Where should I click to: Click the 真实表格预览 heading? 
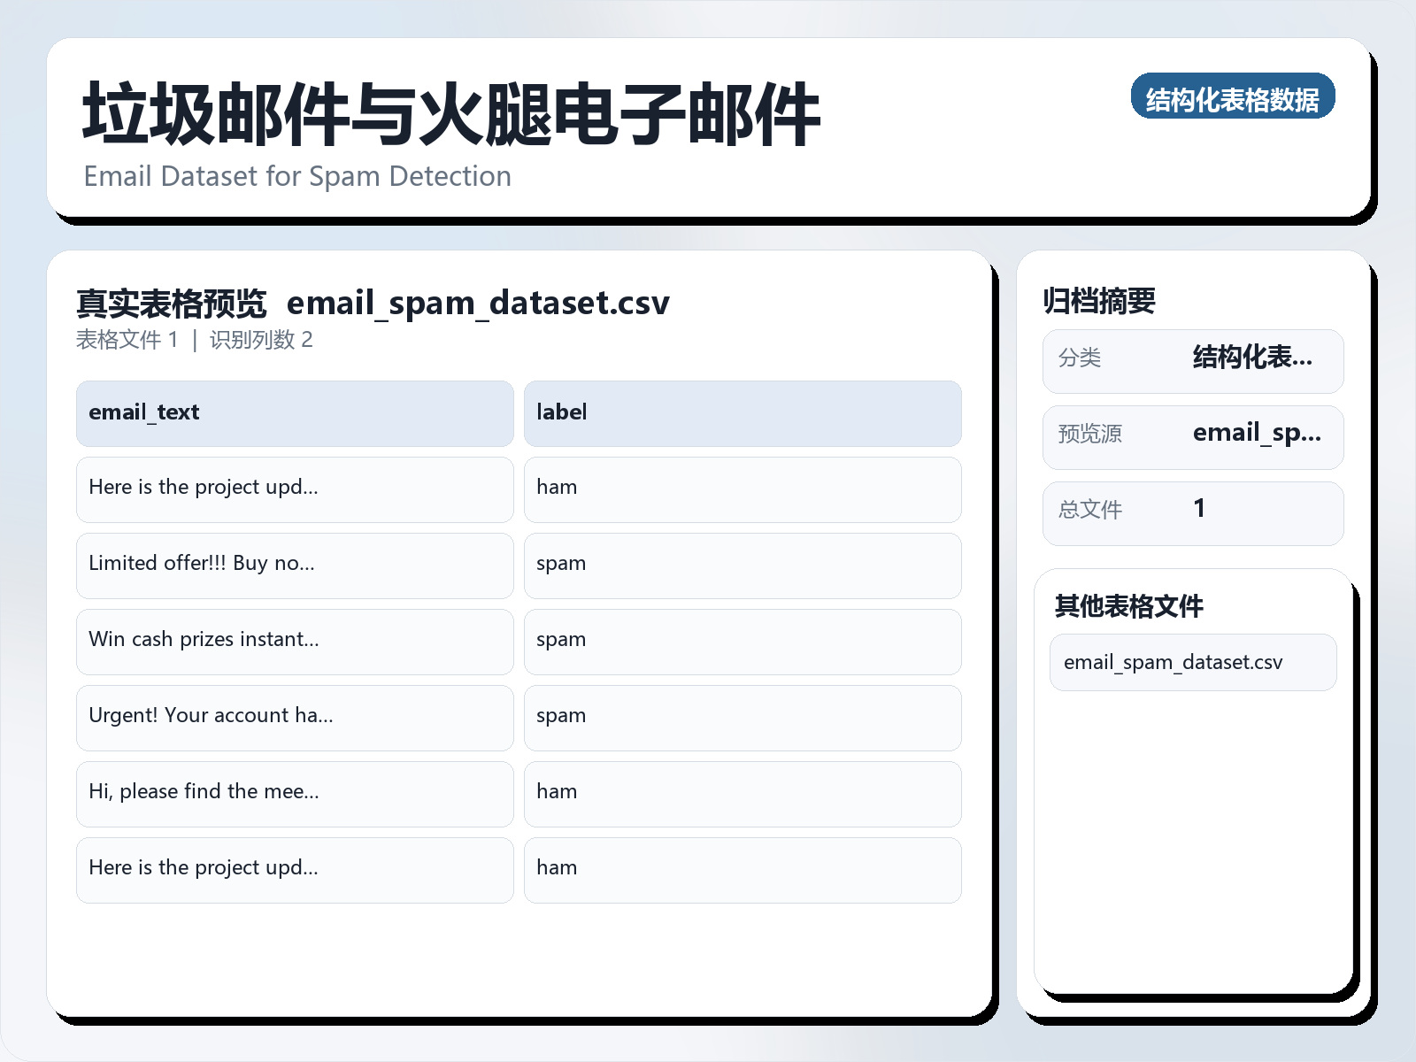(x=172, y=302)
